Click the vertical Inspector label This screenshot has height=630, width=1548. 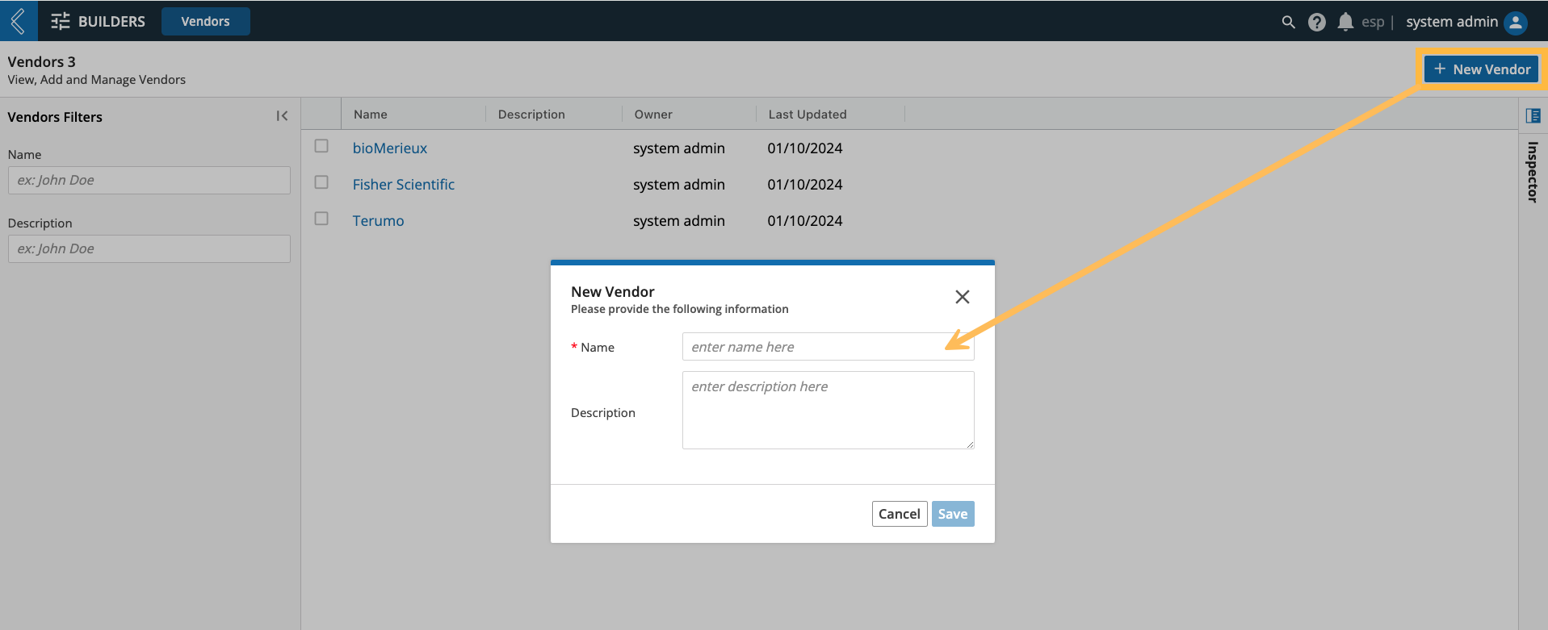pyautogui.click(x=1533, y=172)
